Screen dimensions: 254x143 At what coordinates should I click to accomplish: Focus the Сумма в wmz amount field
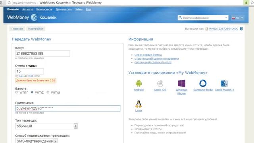pyautogui.click(x=29, y=71)
